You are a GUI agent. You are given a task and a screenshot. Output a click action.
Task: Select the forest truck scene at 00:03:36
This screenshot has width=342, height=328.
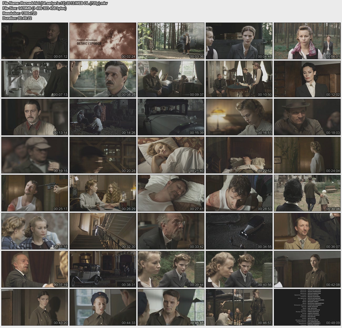point(171,41)
